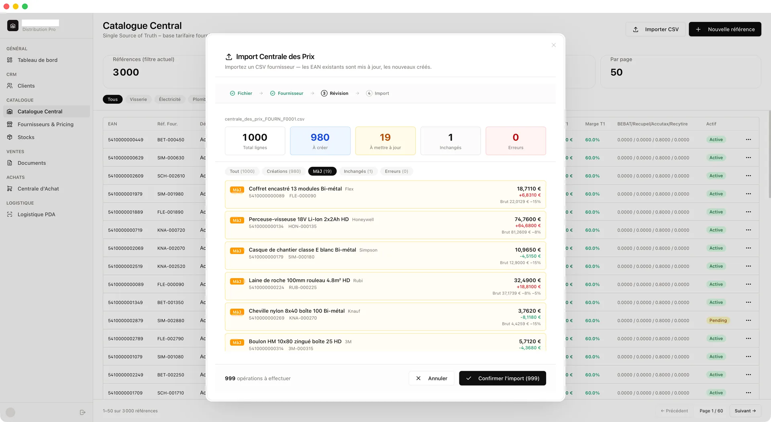Close the import dialog with X
This screenshot has height=422, width=771.
click(x=554, y=45)
